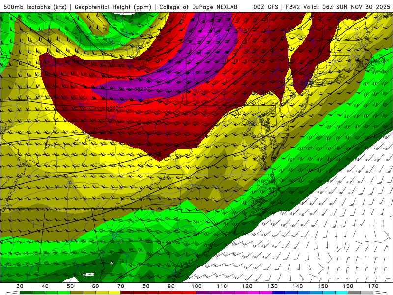Click the color bar swatch directly under the 170 label
The image size is (393, 295).
[367, 293]
